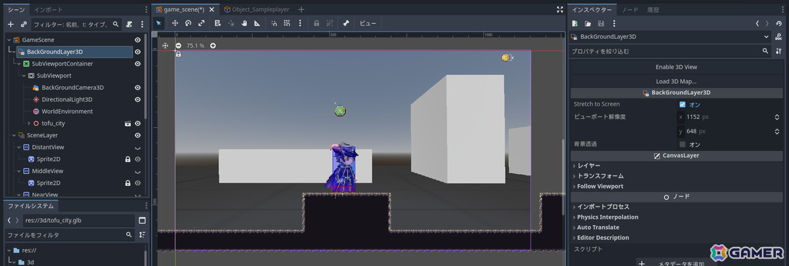
Task: Toggle Stretch to Screen checkbox
Action: point(682,104)
